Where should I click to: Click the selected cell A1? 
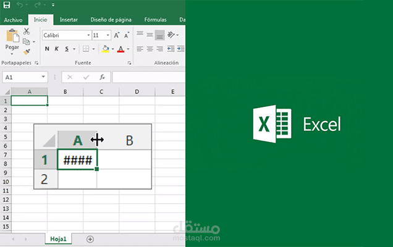29,101
